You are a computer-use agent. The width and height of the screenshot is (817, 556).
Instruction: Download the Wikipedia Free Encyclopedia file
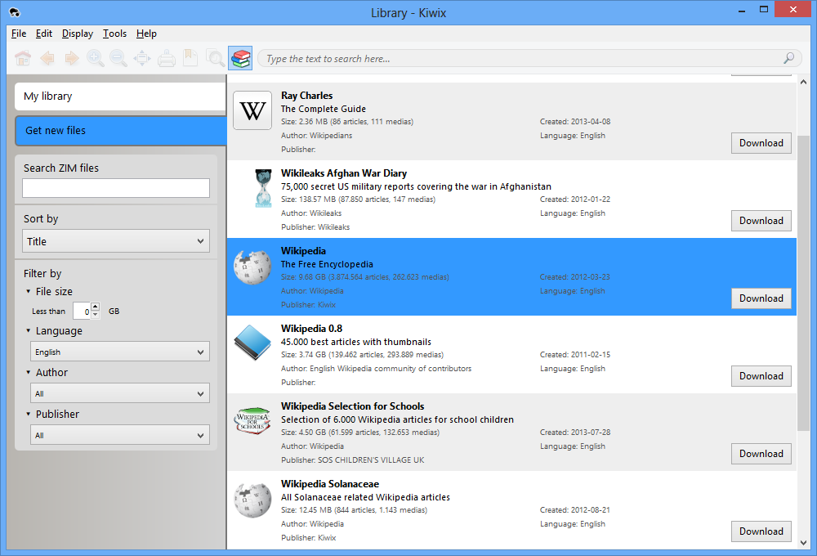761,298
